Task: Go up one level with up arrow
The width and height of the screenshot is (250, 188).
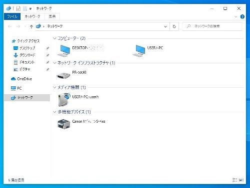Action: [31, 26]
